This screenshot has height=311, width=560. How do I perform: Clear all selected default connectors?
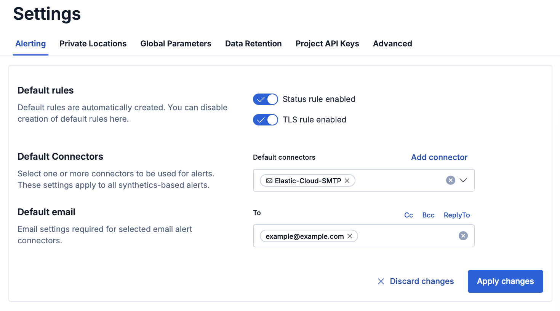[x=451, y=180]
